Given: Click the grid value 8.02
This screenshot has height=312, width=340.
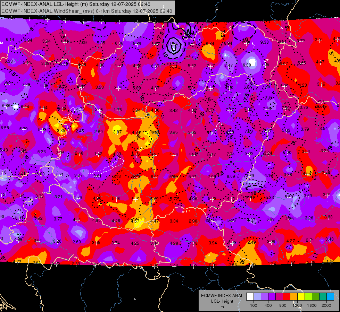Looking at the screenshot, I should (249, 154).
